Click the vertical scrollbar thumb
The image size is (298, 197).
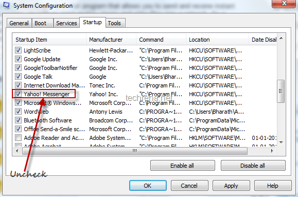click(x=281, y=91)
